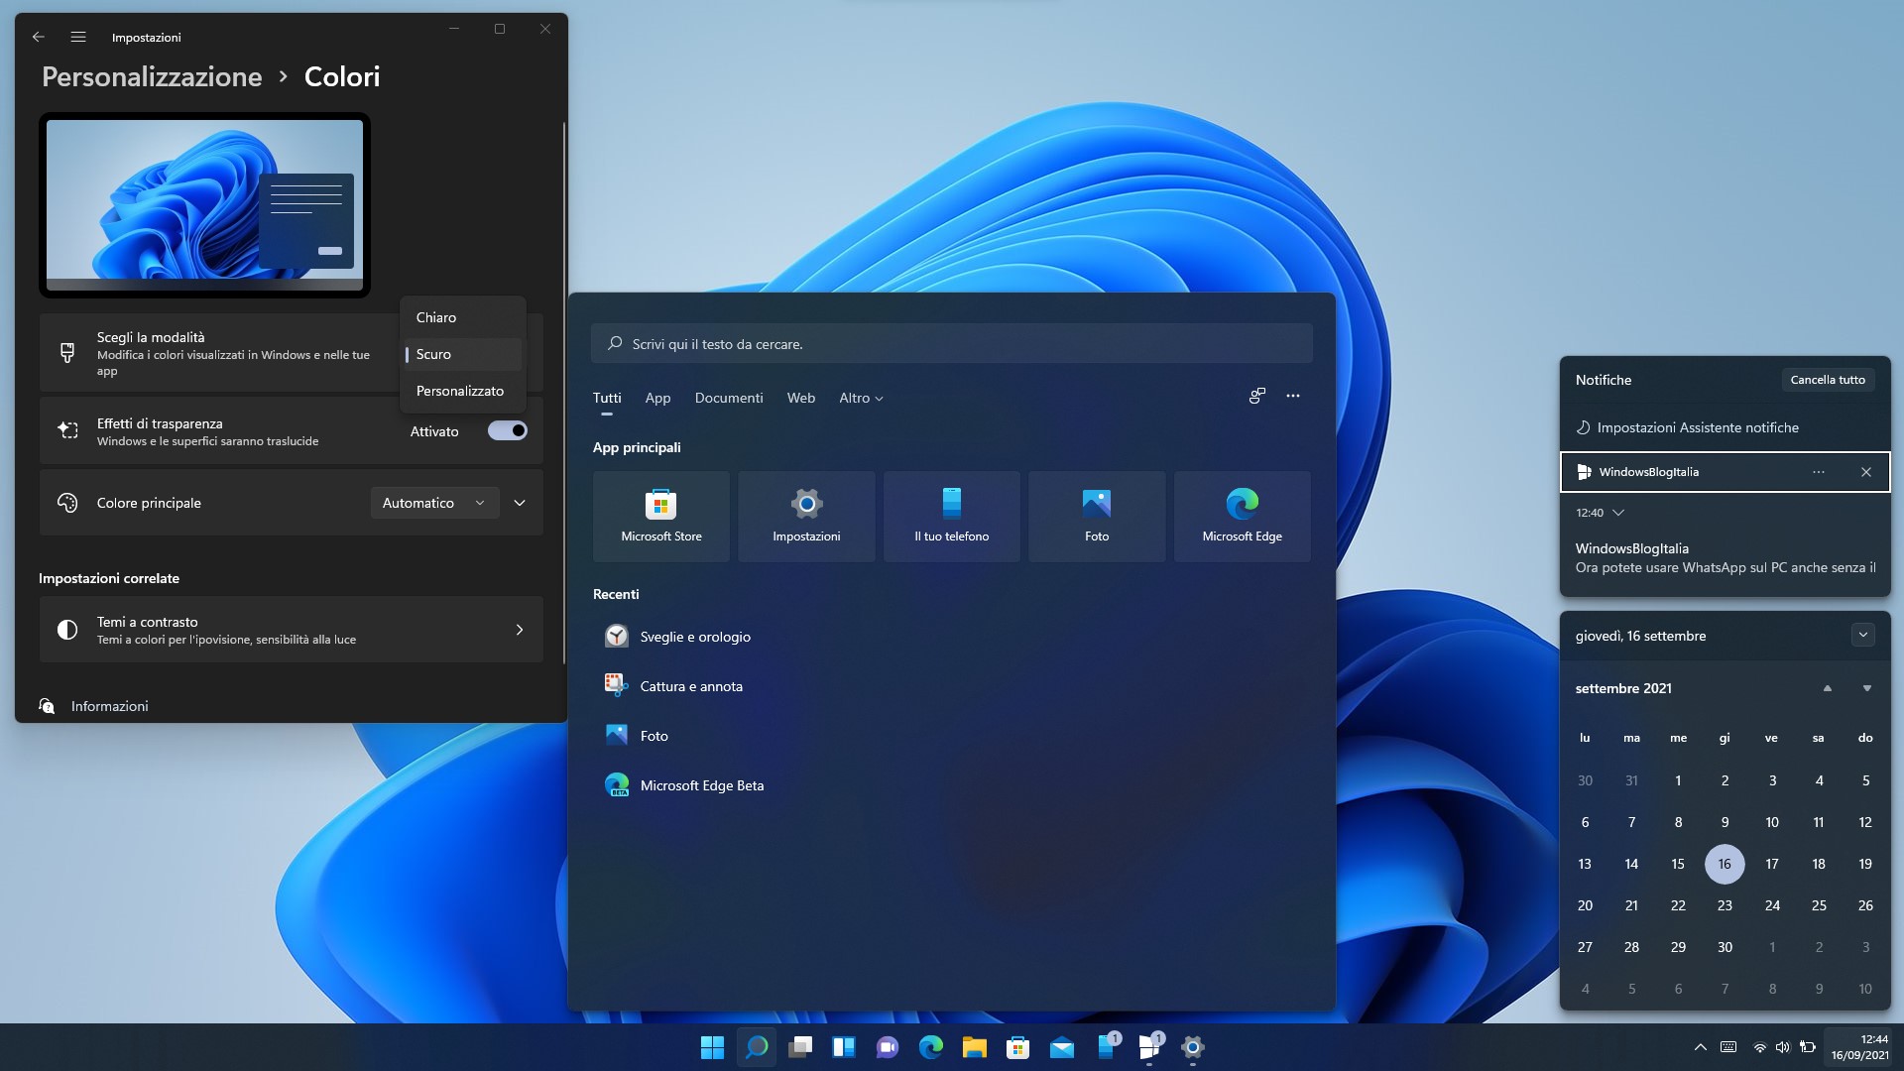Launch Il tuo telefono app tile
Image resolution: width=1904 pixels, height=1071 pixels.
coord(952,517)
